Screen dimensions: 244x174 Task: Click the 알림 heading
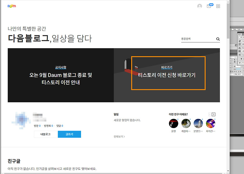coord(116,114)
